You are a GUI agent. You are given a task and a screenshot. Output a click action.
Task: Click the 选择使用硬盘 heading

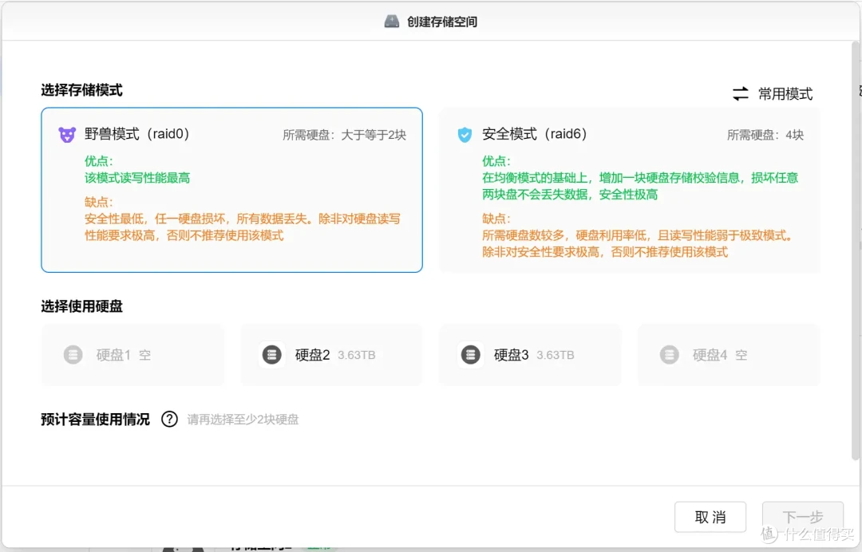click(81, 306)
